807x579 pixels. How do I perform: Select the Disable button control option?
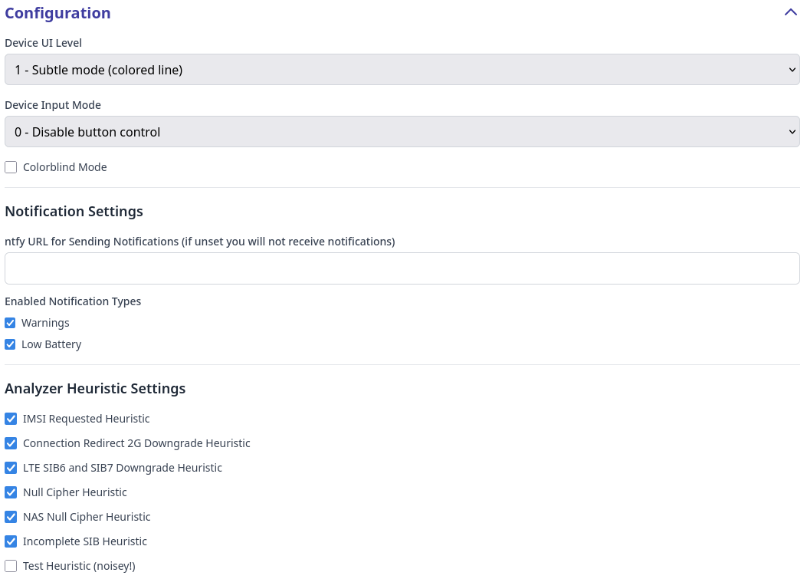[x=402, y=131]
